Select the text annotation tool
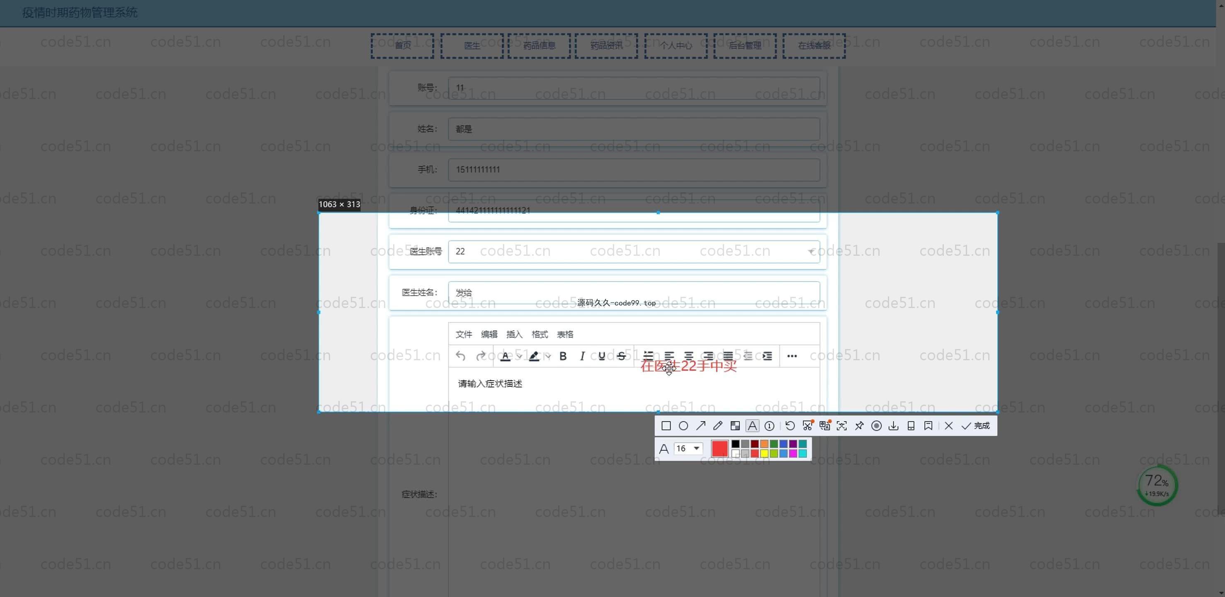Screen dimensions: 1225x597 752,426
